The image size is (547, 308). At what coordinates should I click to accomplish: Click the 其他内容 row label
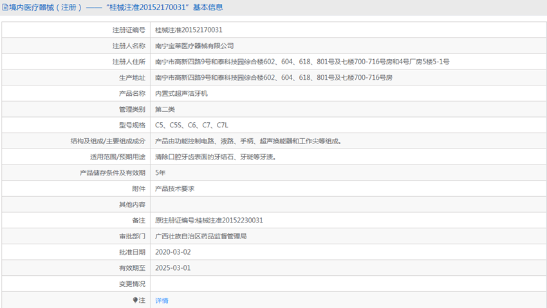[132, 204]
